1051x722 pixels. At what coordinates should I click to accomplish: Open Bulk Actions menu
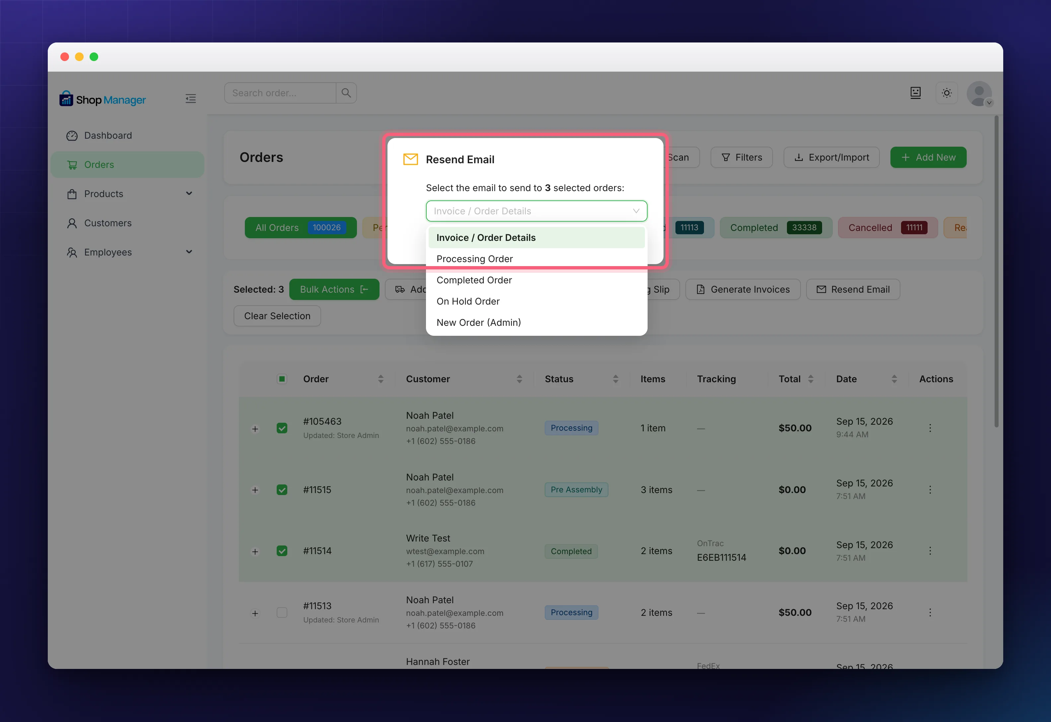click(x=334, y=290)
